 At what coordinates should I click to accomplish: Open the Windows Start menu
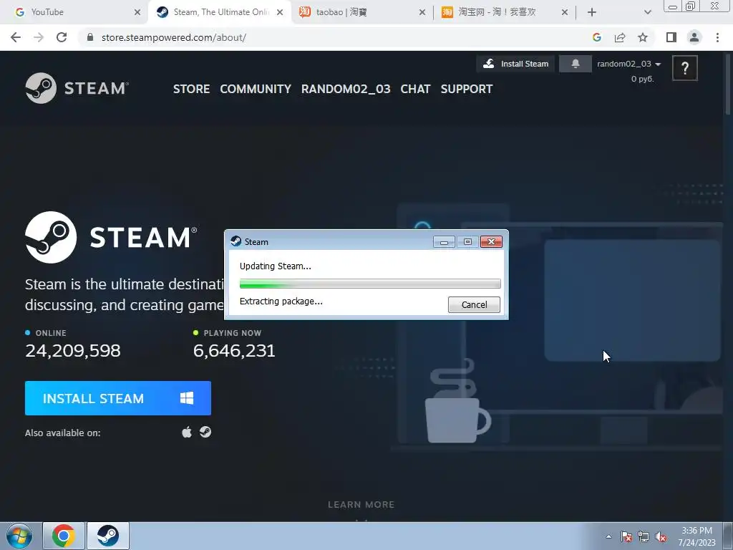pos(19,536)
